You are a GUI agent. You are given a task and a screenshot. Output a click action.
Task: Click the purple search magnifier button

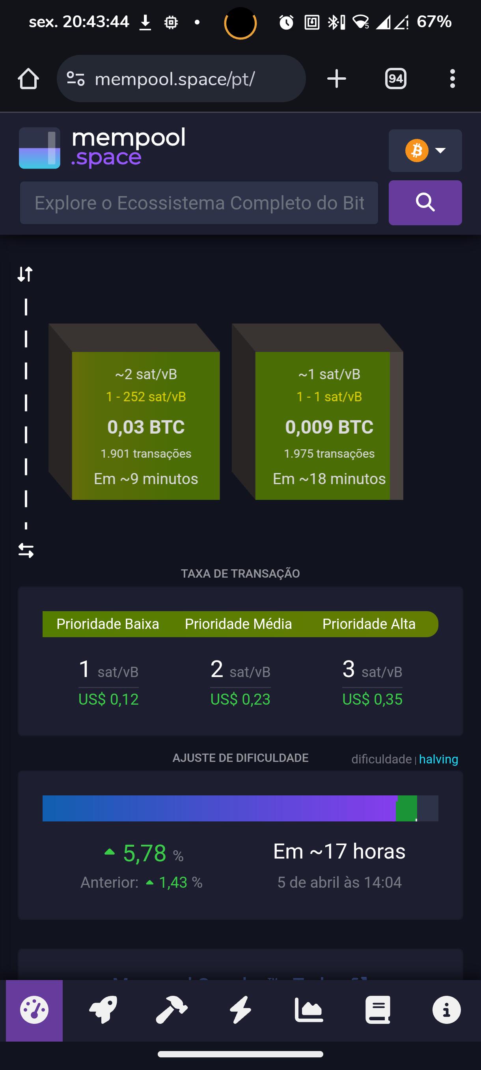coord(425,203)
